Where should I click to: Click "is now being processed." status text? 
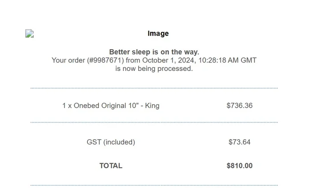(154, 69)
